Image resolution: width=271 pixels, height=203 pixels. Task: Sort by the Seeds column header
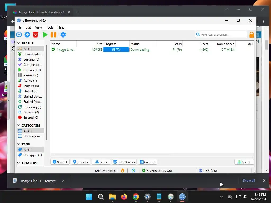pos(169,44)
